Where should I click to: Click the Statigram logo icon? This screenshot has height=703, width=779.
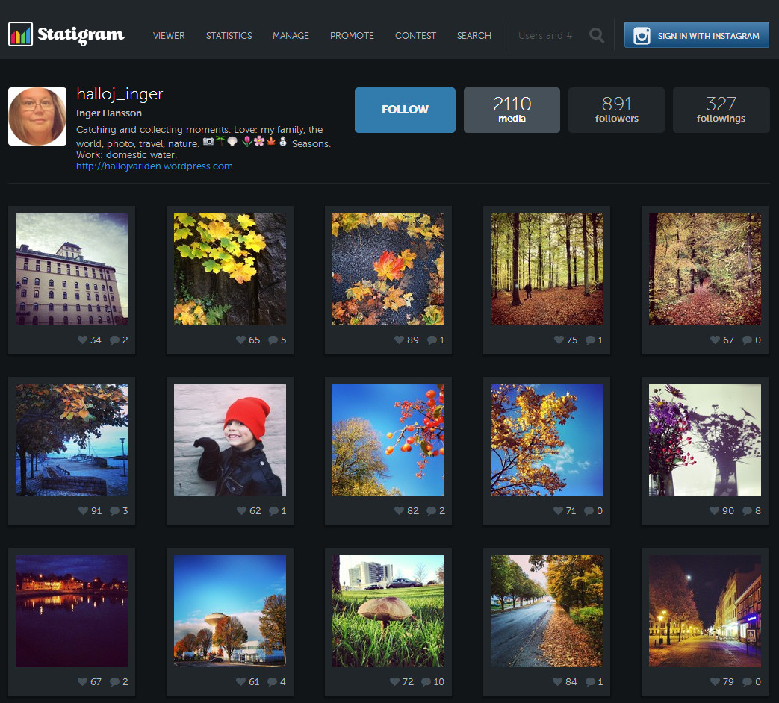click(x=20, y=34)
